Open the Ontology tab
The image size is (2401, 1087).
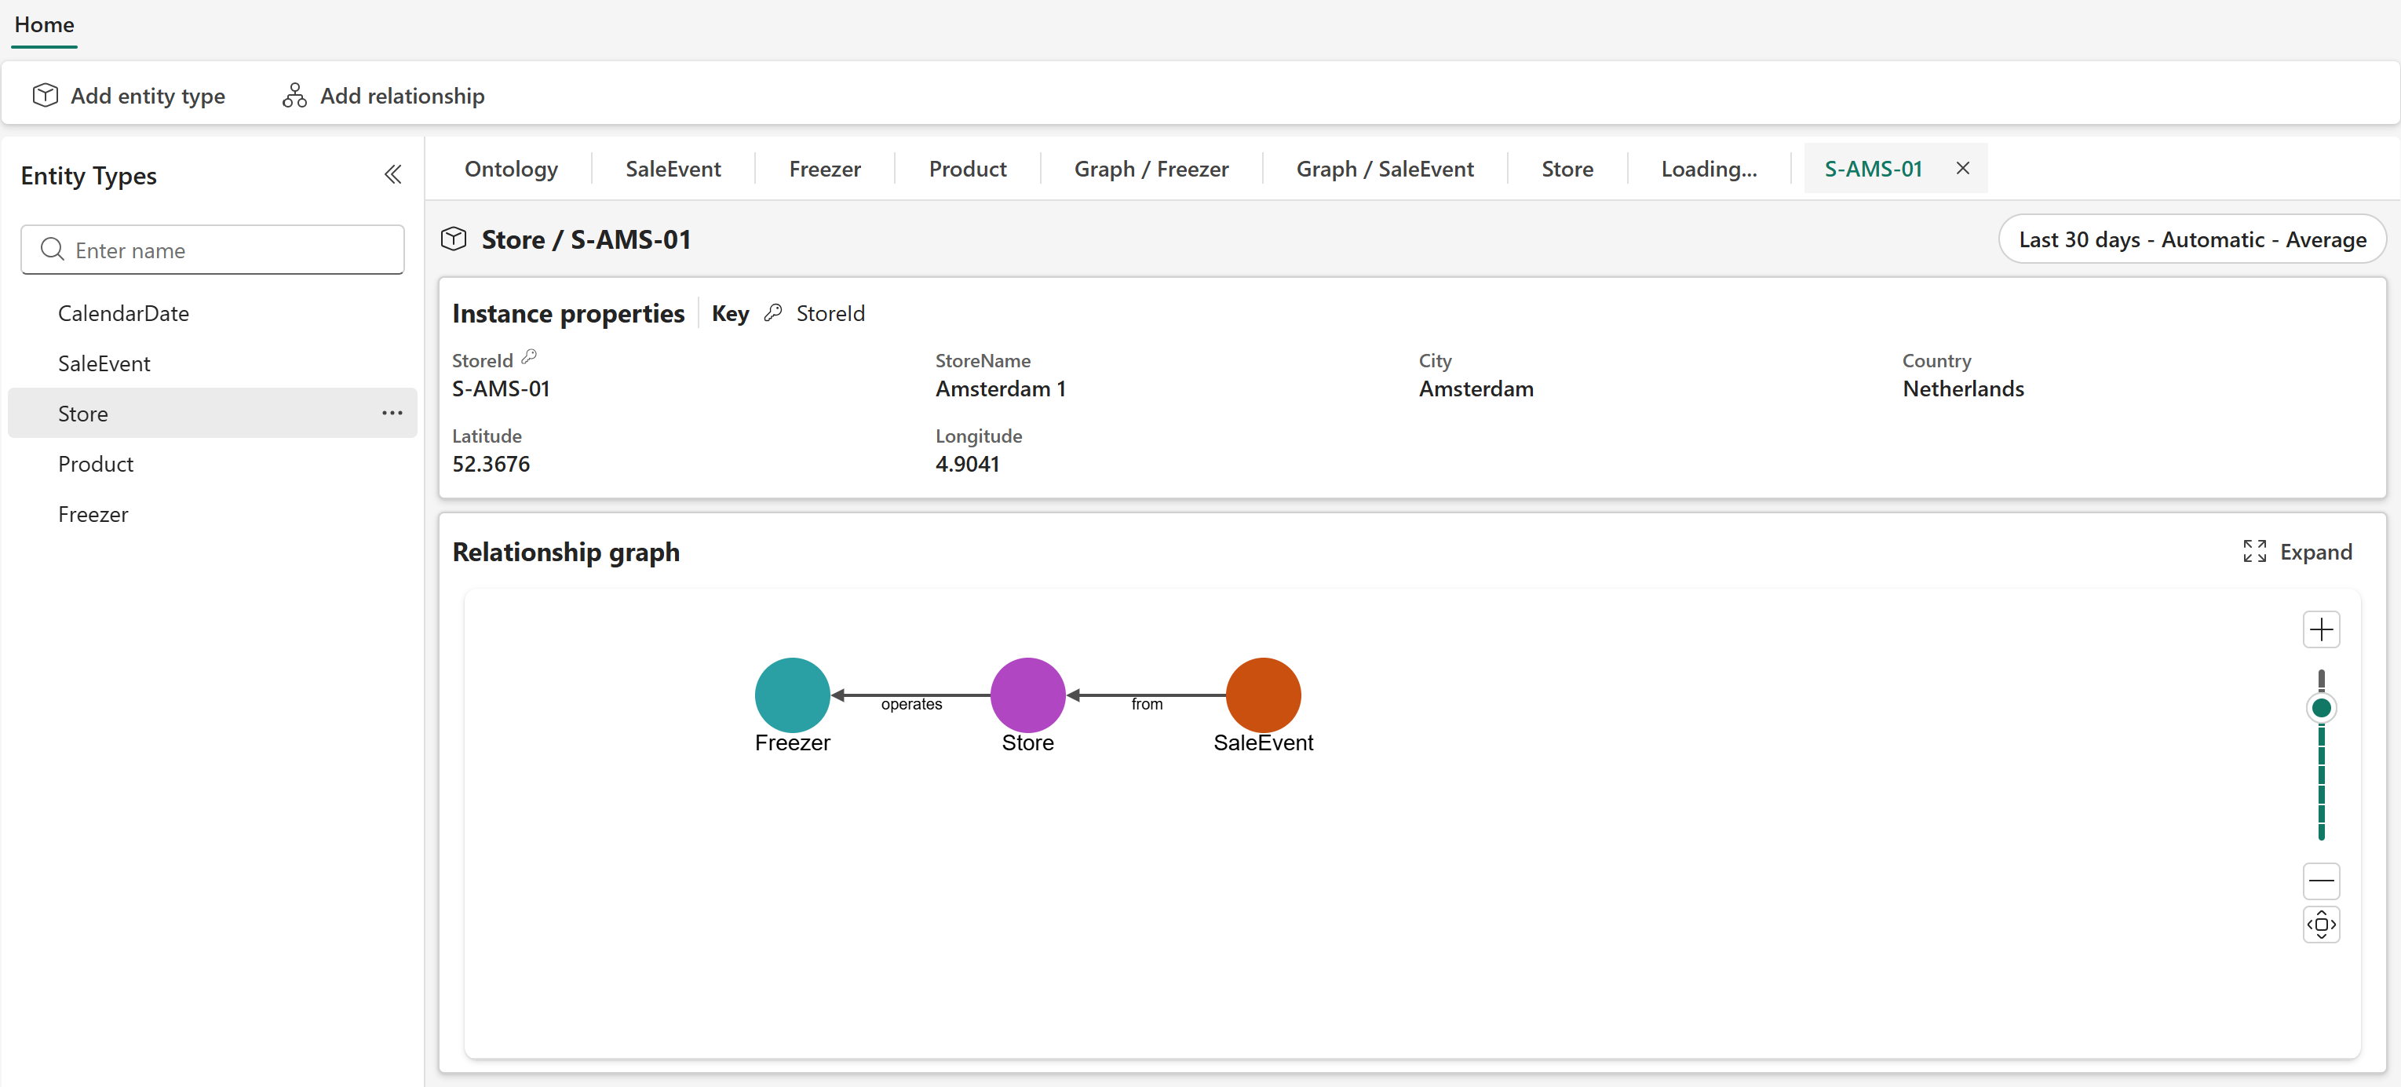pos(511,169)
